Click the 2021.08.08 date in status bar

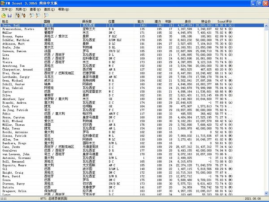tap(252, 198)
